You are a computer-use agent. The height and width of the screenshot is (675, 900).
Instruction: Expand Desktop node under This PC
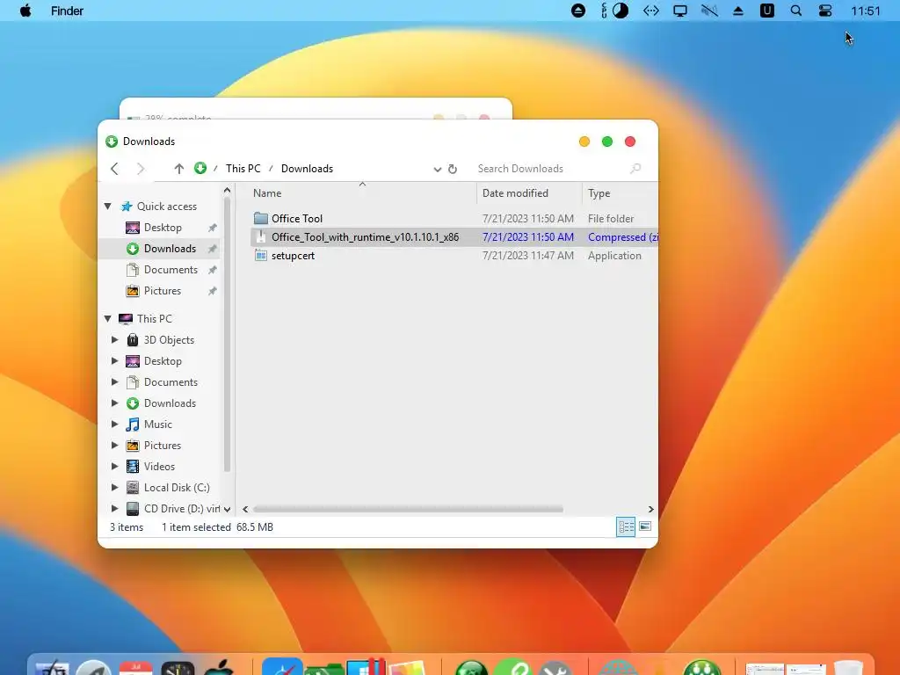(115, 361)
